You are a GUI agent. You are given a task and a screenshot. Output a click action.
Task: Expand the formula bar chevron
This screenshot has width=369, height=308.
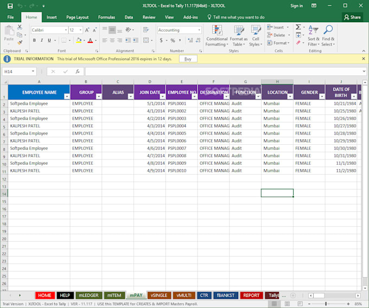[x=364, y=71]
